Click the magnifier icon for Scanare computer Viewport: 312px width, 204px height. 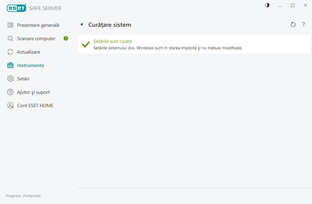click(10, 39)
